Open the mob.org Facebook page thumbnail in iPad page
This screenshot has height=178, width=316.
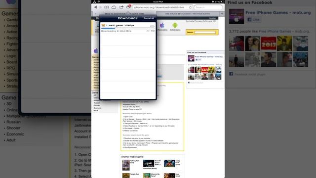pyautogui.click(x=191, y=58)
